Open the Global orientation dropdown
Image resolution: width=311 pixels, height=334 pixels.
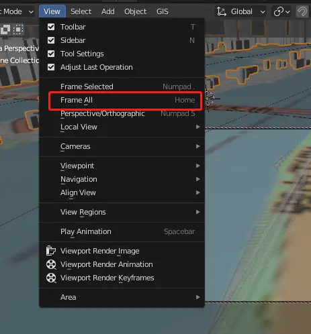[x=240, y=11]
